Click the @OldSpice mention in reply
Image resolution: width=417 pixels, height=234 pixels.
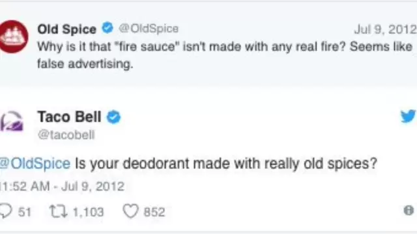35,163
